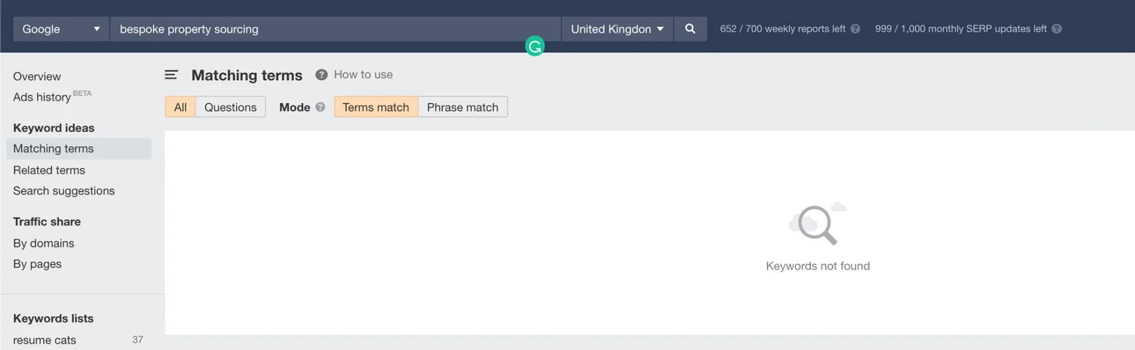1135x350 pixels.
Task: Click help icon beside weekly reports left
Action: [x=855, y=29]
